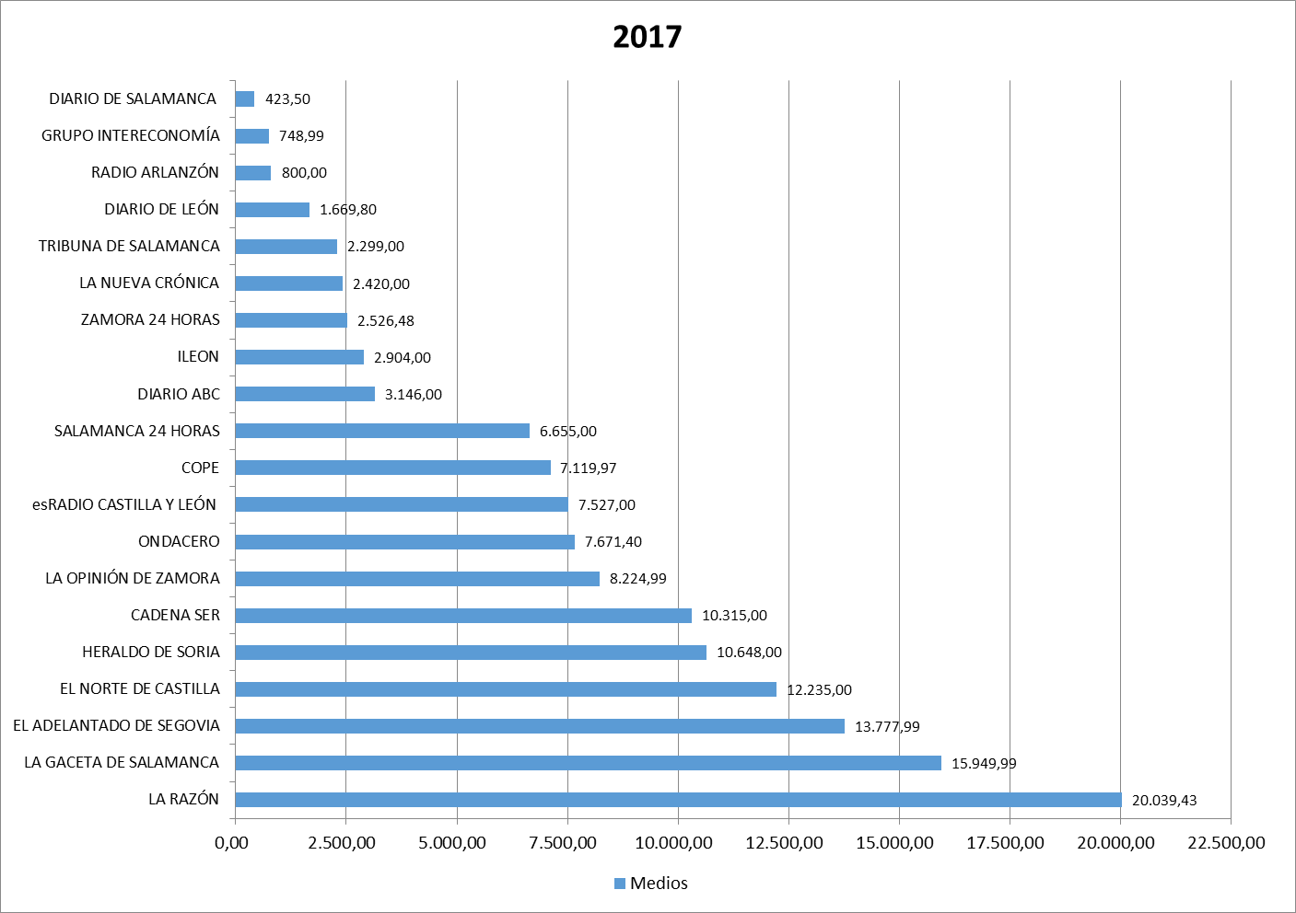Click the ILEON bar

pyautogui.click(x=299, y=357)
